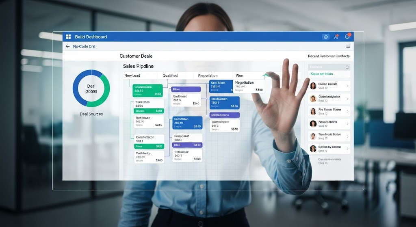This screenshot has width=416, height=227.
Task: Click the green 'Kounont tiom' link
Action: pos(322,74)
